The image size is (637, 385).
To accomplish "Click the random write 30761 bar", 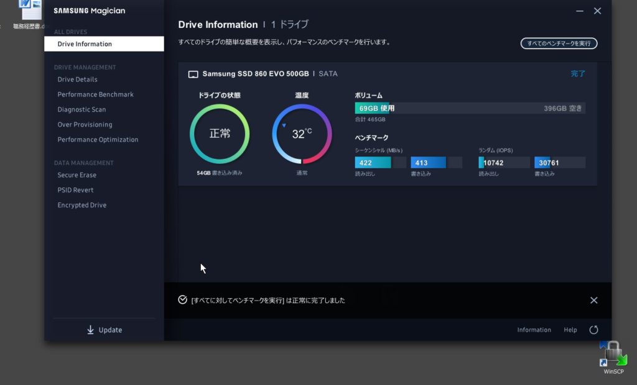I will [560, 163].
